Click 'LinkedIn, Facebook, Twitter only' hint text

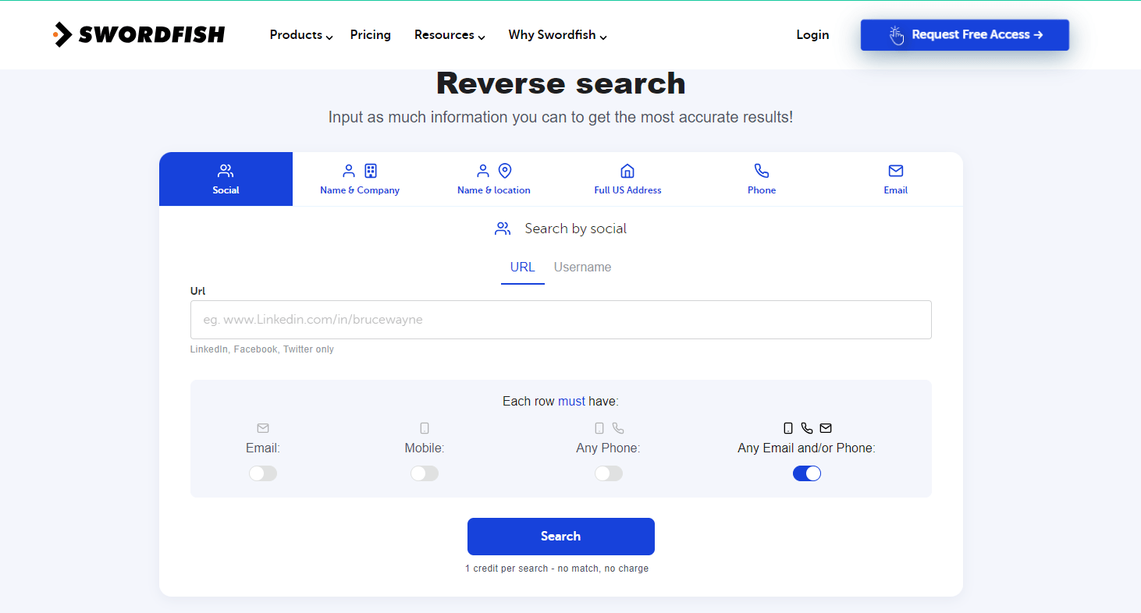262,349
